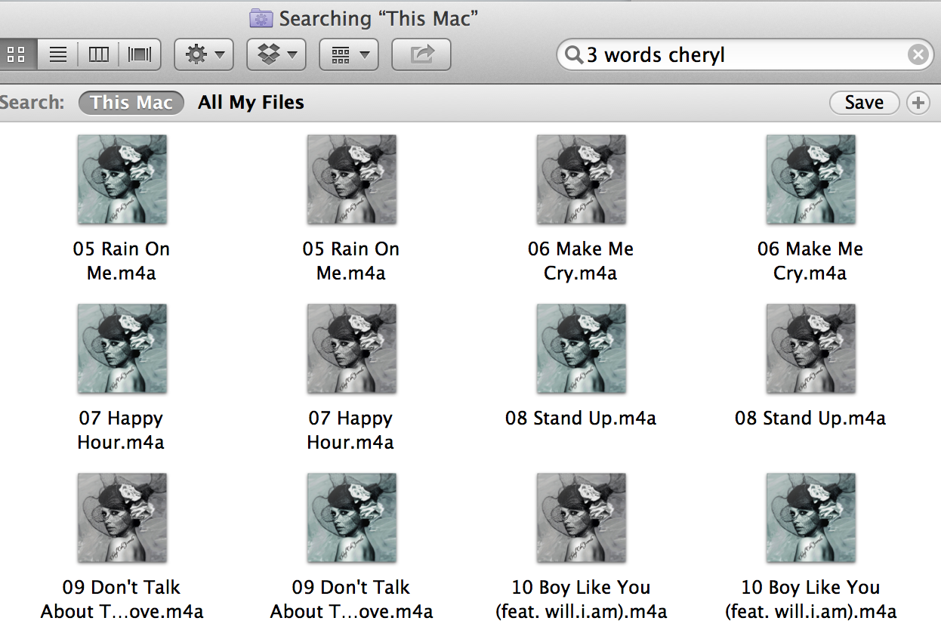Add a search criterion with the plus button

(x=918, y=103)
